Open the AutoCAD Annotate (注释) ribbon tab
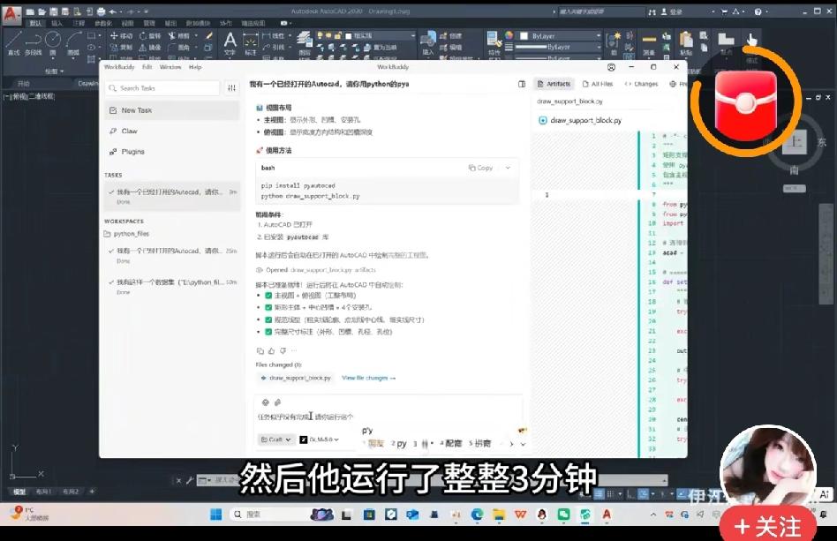 79,24
